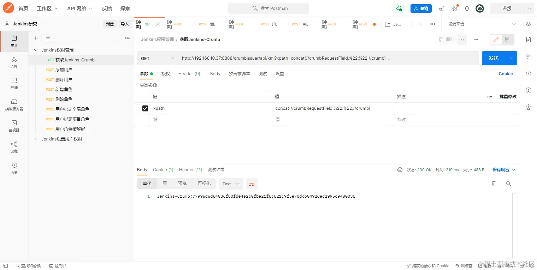Switch to the Header (9) request tab
Screen dimensions: 537x270
[x=189, y=74]
